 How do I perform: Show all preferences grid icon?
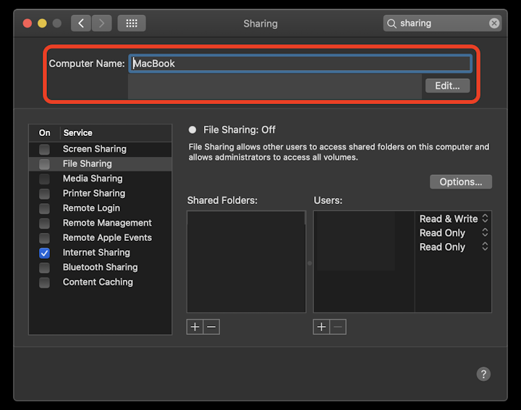(x=131, y=23)
